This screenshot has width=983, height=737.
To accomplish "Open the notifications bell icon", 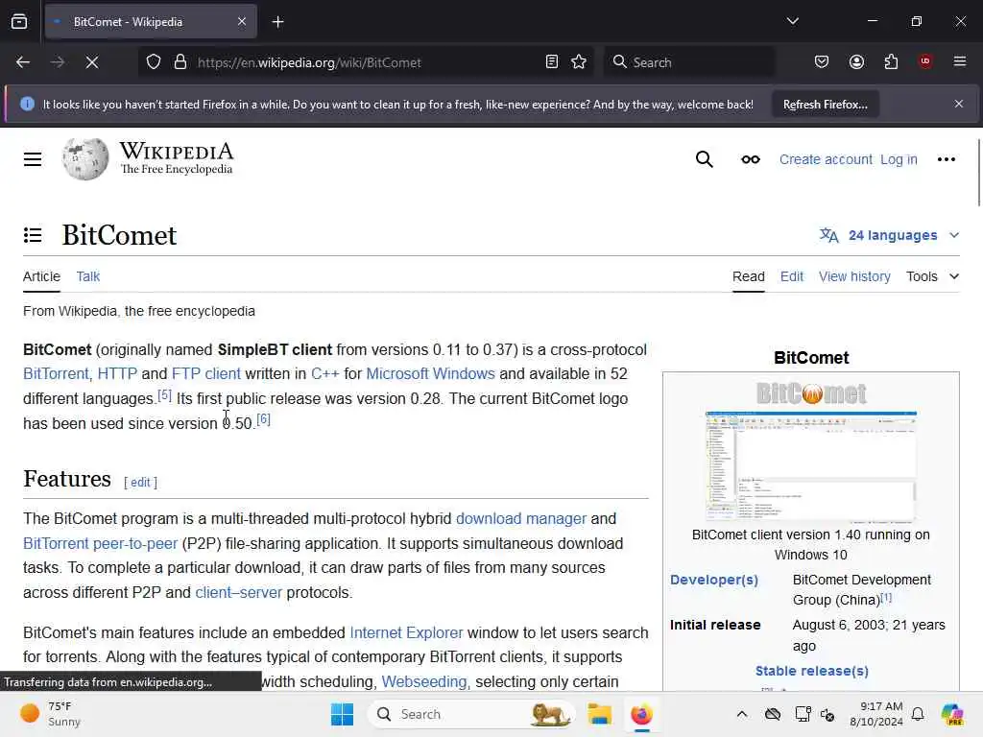I will (x=918, y=714).
